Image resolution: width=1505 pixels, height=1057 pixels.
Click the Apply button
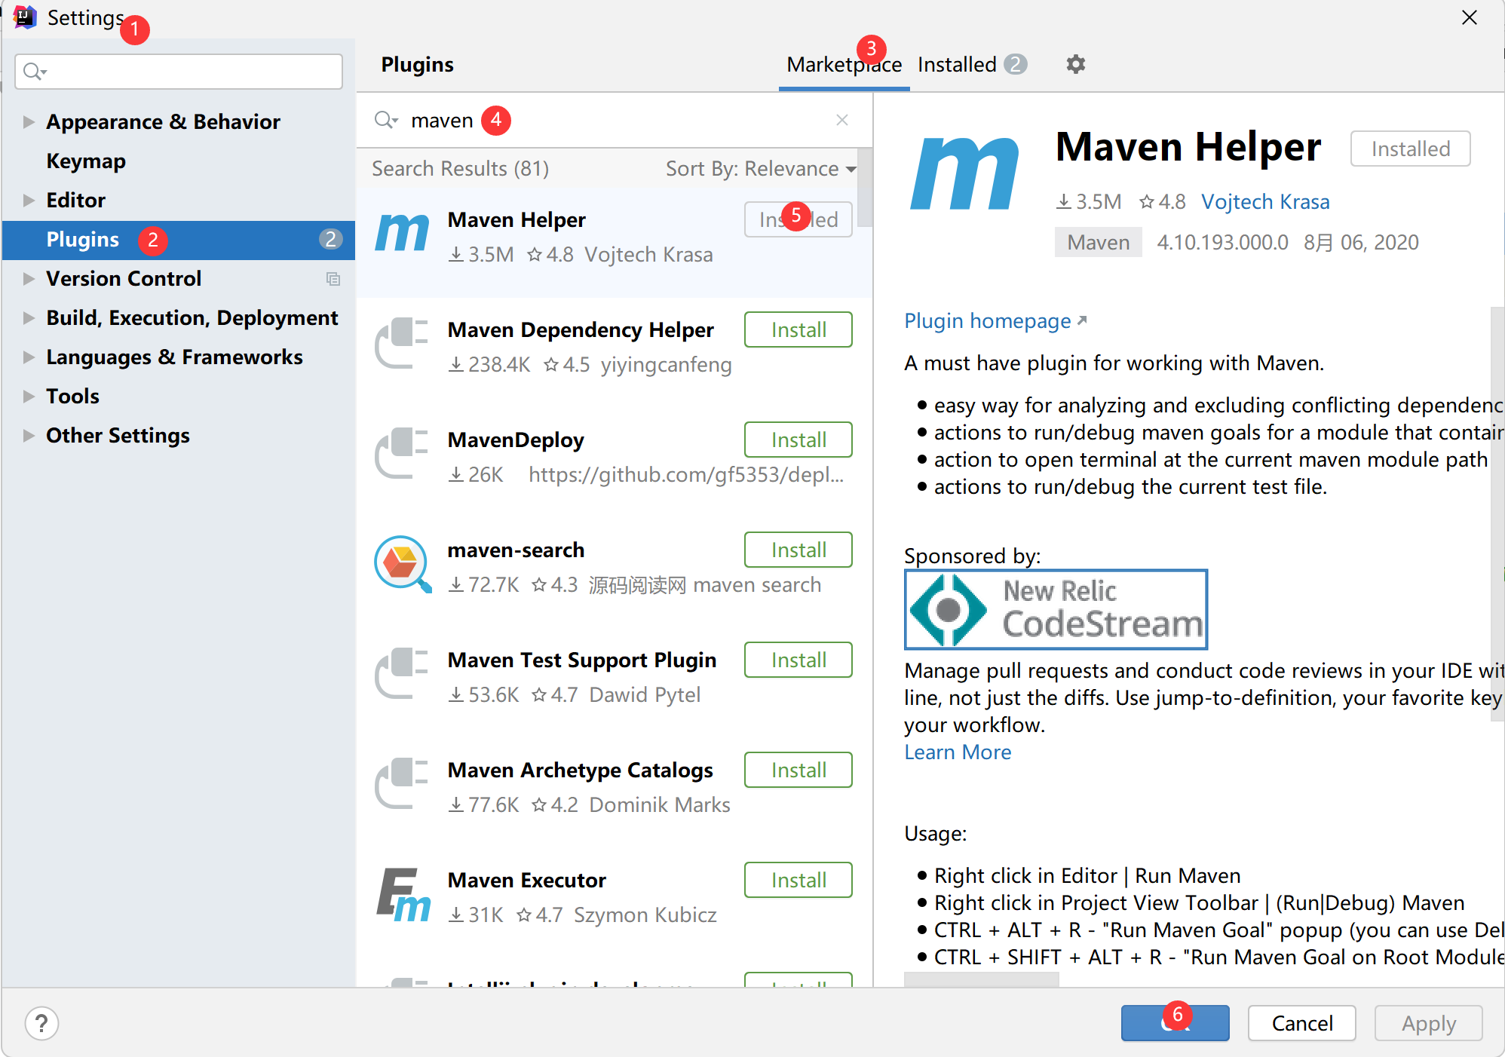click(1428, 1023)
